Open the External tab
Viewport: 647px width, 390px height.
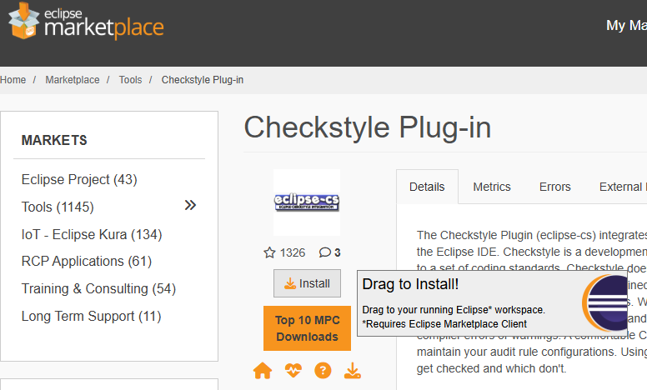(623, 187)
